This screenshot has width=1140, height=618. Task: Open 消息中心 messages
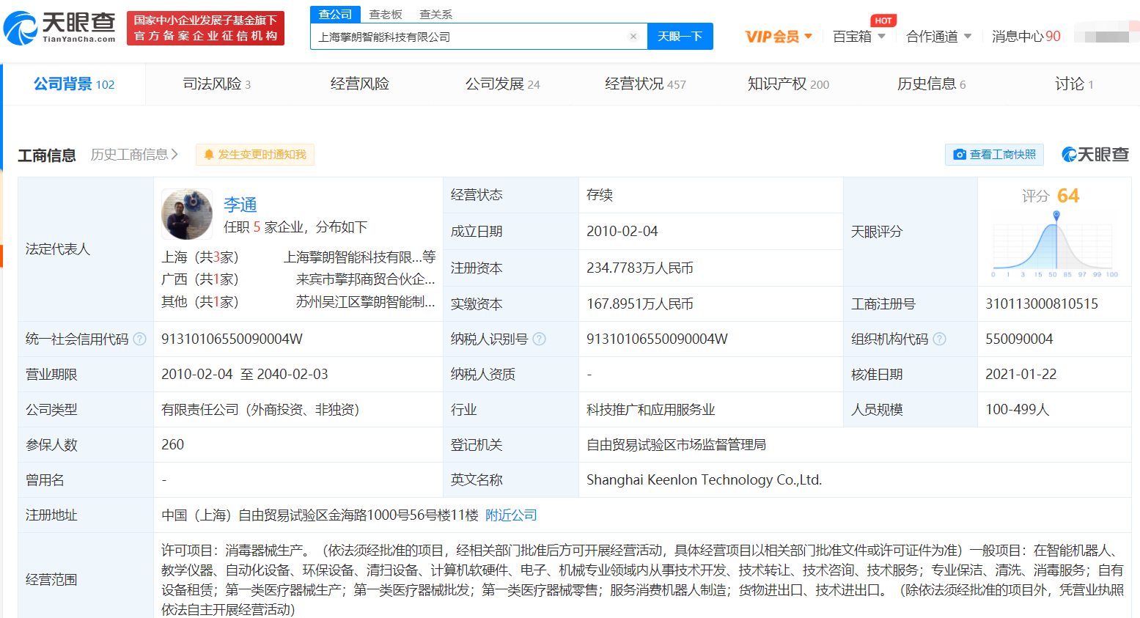tap(1026, 36)
